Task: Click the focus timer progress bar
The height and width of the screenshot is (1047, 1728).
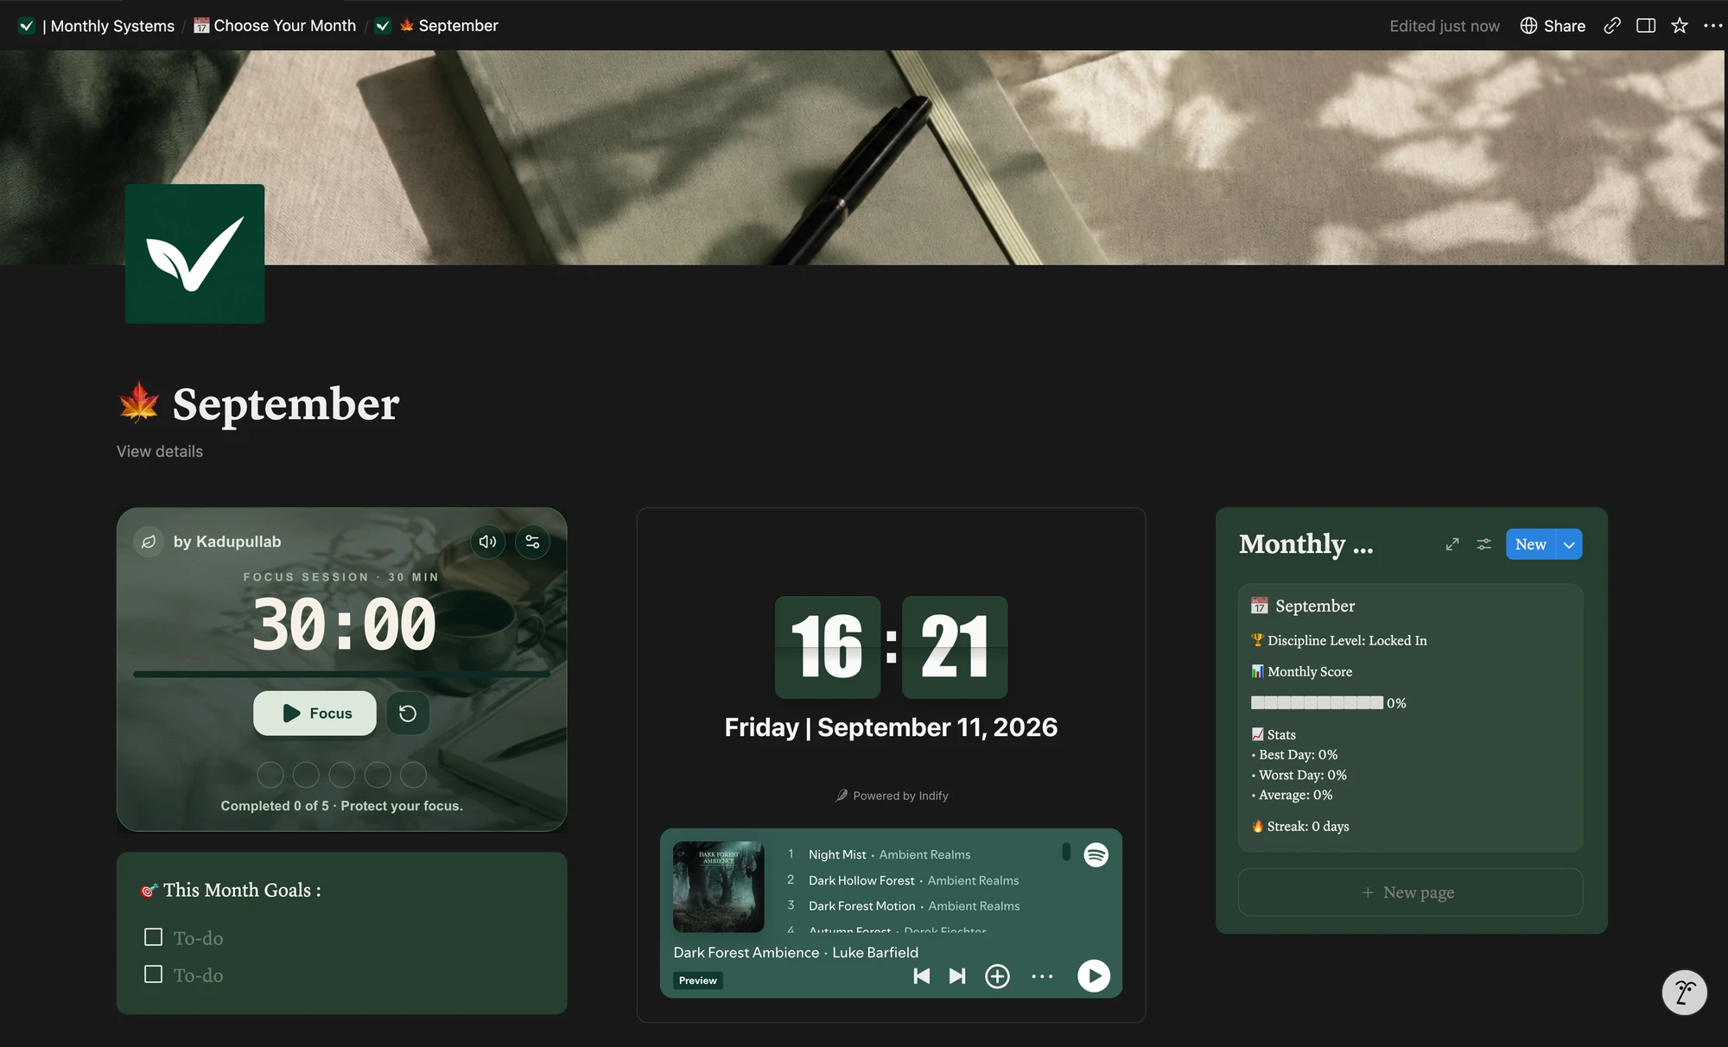Action: (x=341, y=674)
